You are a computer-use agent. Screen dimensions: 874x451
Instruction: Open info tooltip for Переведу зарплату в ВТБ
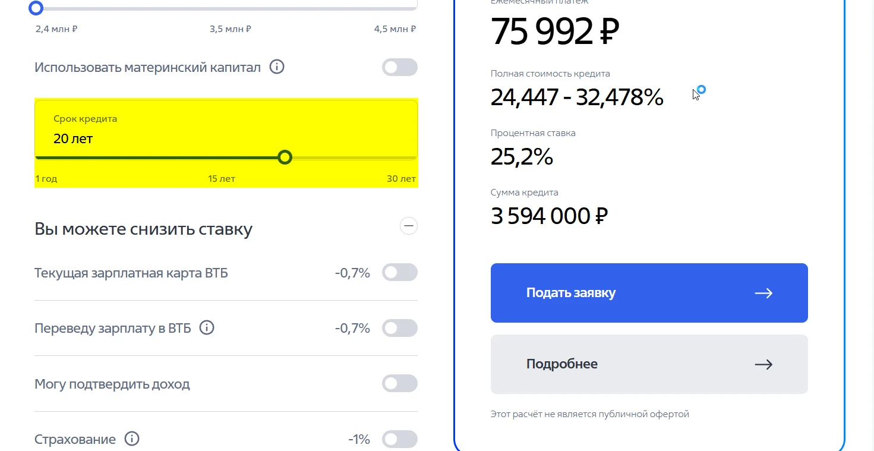(207, 327)
